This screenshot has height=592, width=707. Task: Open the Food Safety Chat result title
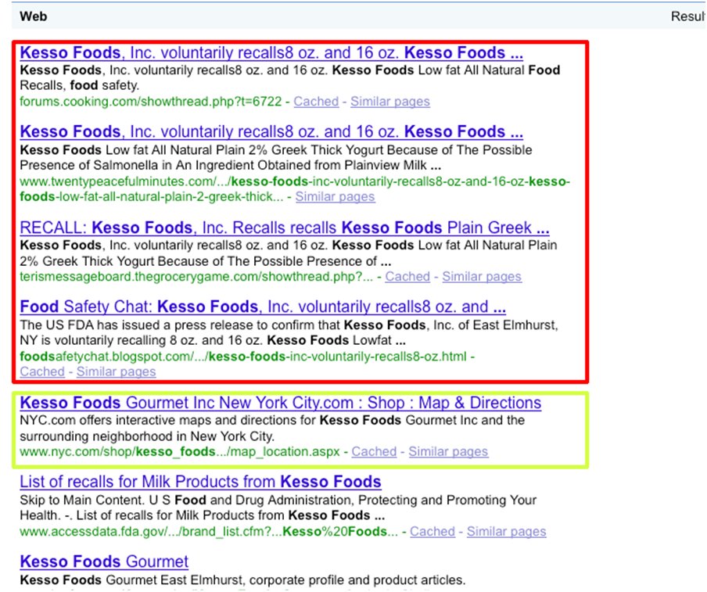[263, 307]
